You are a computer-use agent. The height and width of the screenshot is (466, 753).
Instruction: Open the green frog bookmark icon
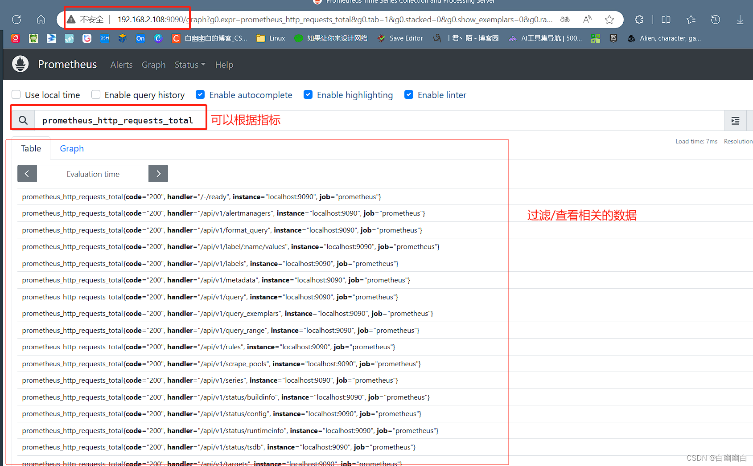(33, 38)
